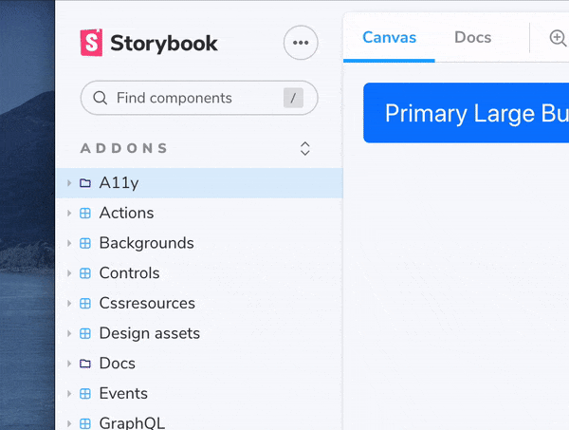The width and height of the screenshot is (569, 430).
Task: Click the Actions component grid icon
Action: click(85, 214)
